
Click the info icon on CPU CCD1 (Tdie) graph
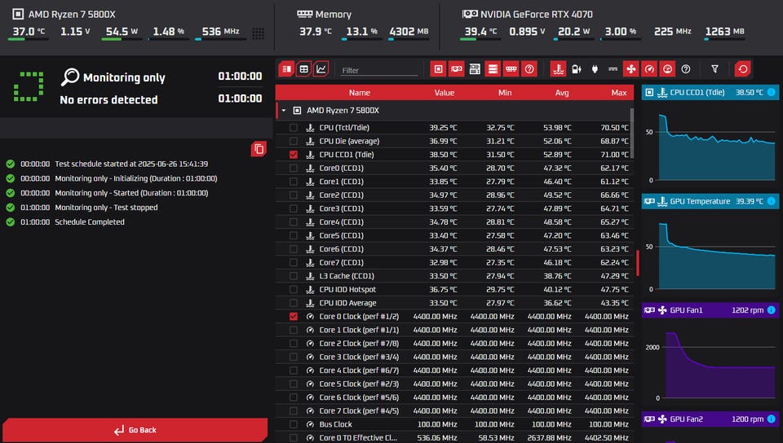[x=771, y=92]
